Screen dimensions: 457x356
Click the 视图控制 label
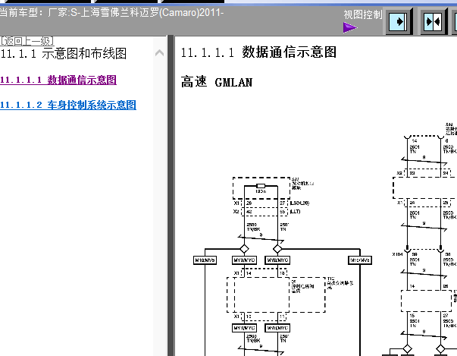coord(362,14)
